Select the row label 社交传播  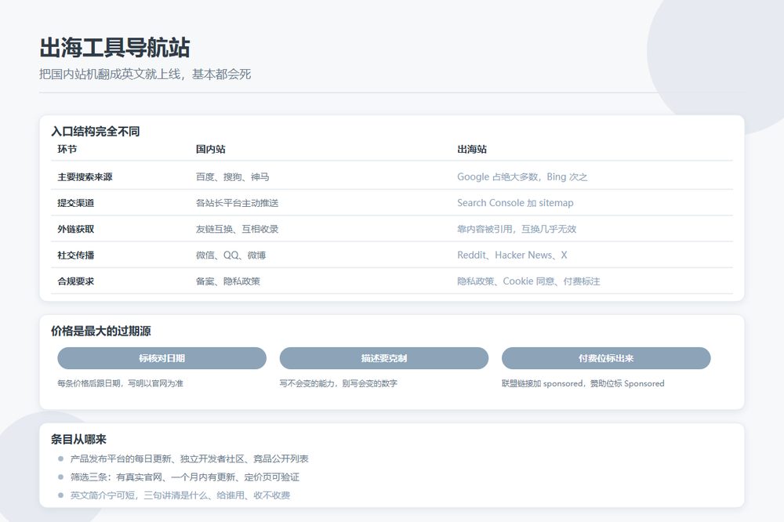75,255
